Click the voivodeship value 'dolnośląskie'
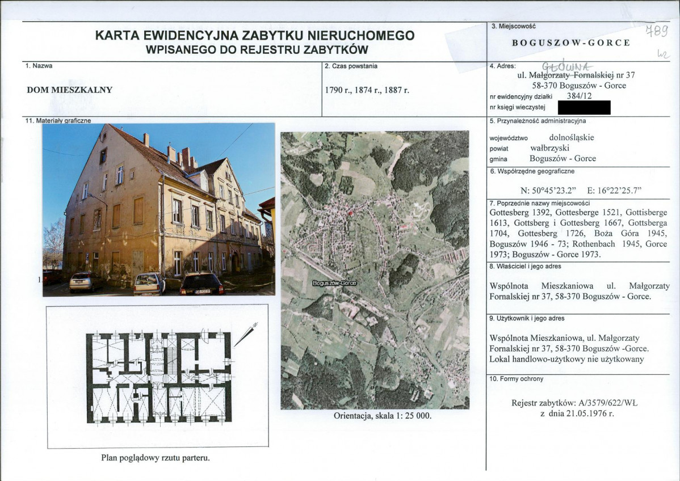680x481 pixels. coord(572,137)
